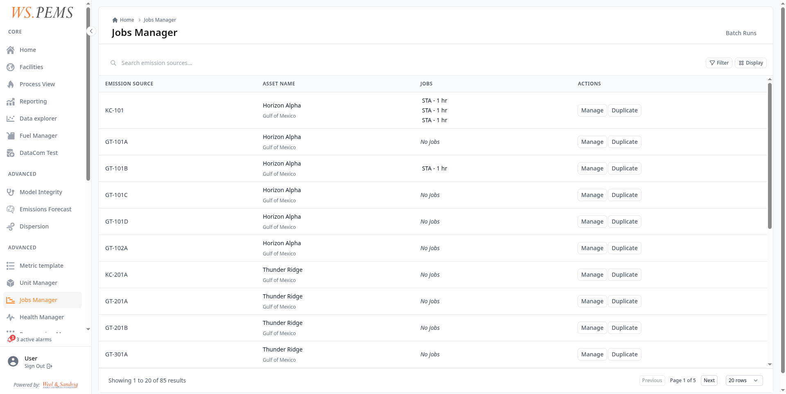The image size is (786, 394).
Task: Manage jobs for KC-101
Action: pos(592,110)
